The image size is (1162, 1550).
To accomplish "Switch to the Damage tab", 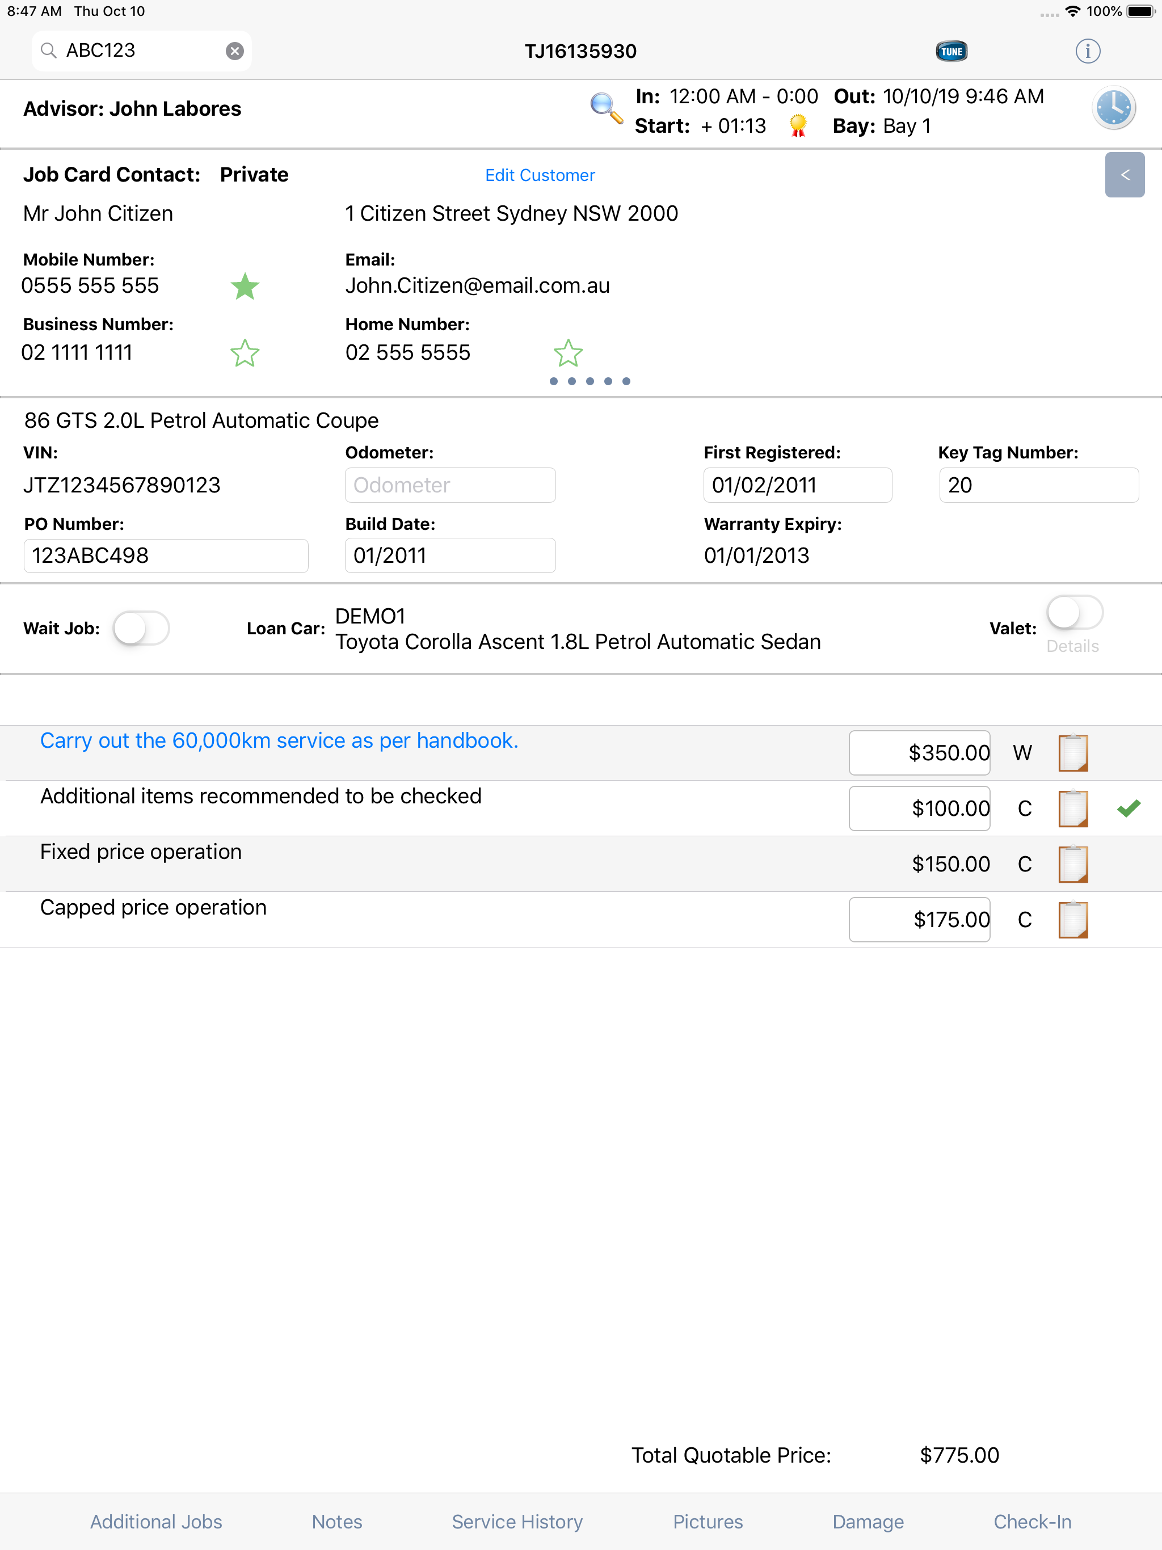I will pos(868,1521).
